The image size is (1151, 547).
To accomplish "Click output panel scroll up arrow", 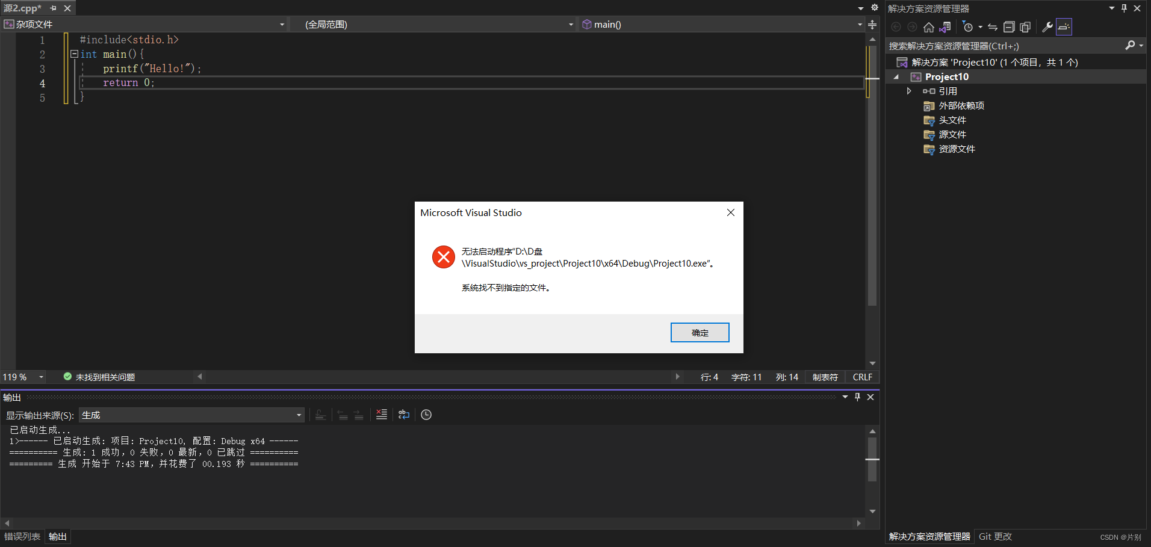I will coord(872,431).
